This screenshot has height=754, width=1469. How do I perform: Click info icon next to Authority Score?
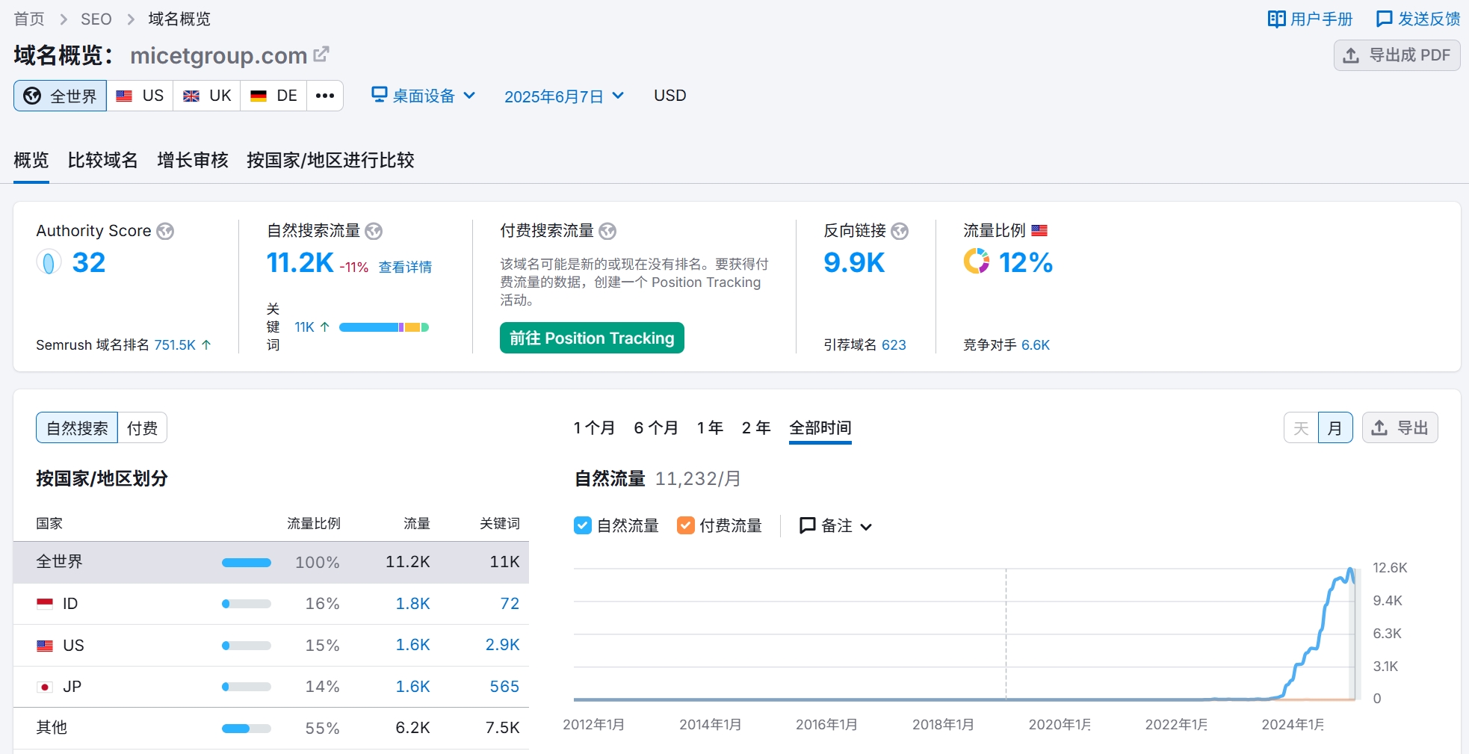[165, 231]
